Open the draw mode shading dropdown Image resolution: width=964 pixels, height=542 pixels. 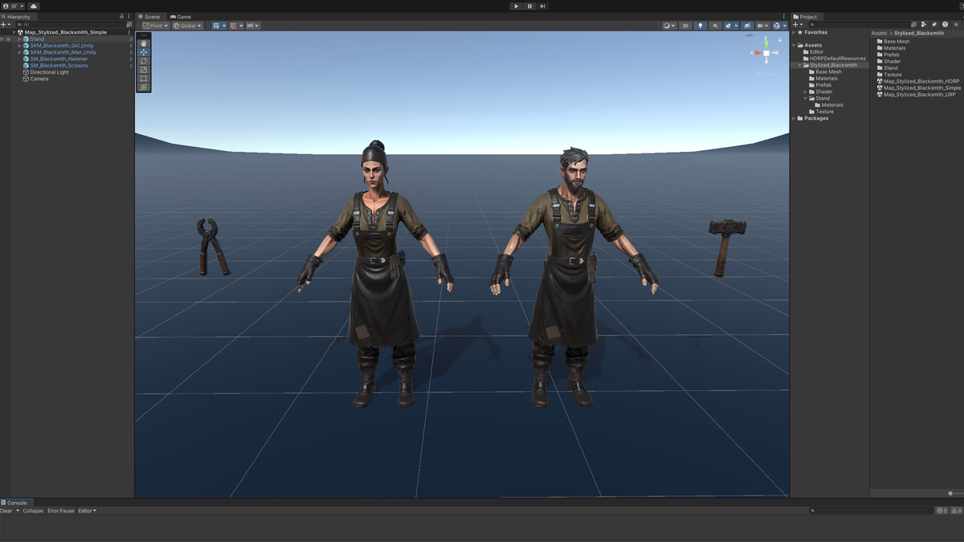pos(670,26)
